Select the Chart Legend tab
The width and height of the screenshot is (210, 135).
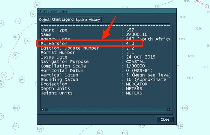63,20
